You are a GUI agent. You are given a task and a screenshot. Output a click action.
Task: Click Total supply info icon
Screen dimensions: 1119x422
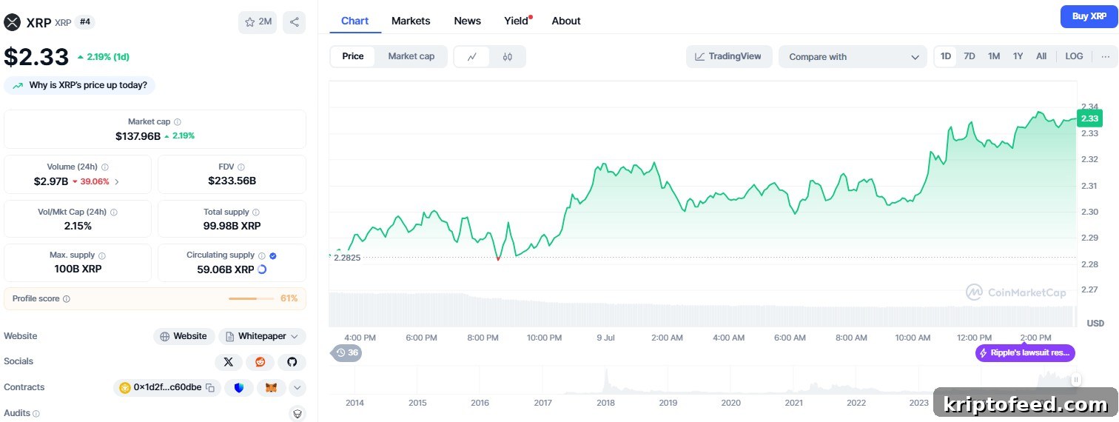tap(256, 212)
